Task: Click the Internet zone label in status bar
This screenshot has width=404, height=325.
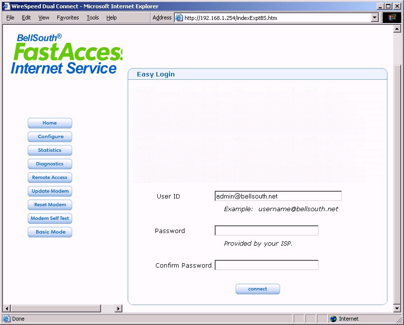Action: (x=349, y=319)
